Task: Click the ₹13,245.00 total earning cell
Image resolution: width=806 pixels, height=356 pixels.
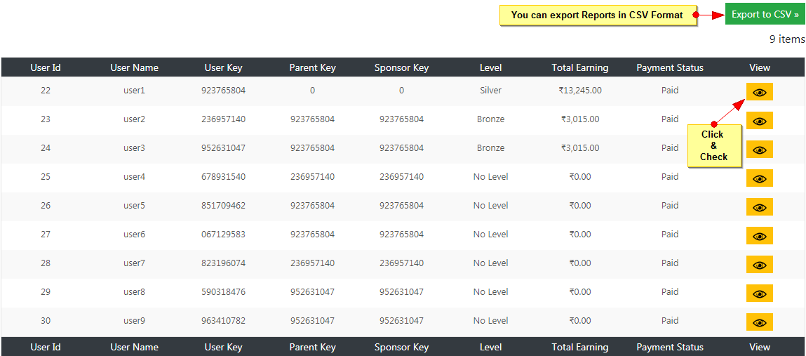Action: pos(580,91)
